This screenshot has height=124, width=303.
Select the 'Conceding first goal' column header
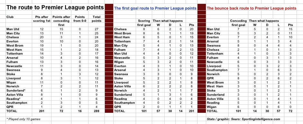pyautogui.click(x=238, y=23)
